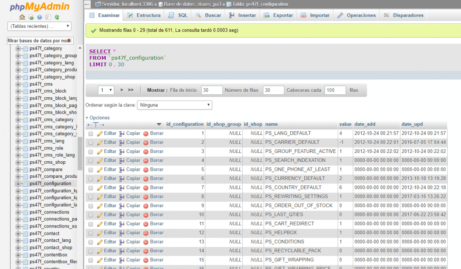
Task: Open the SQL tab
Action: (x=178, y=15)
